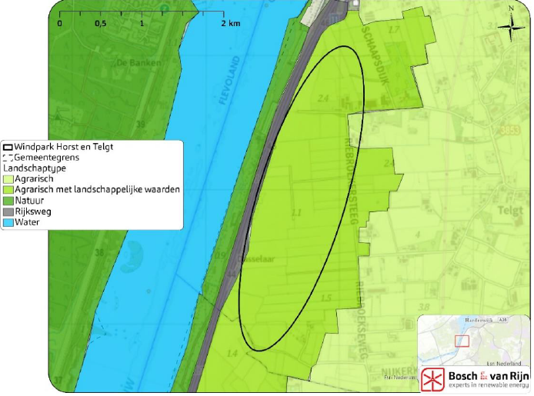Screen dimensions: 534x396
Task: Click the light green Agrarisch legend swatch
Action: [8, 178]
